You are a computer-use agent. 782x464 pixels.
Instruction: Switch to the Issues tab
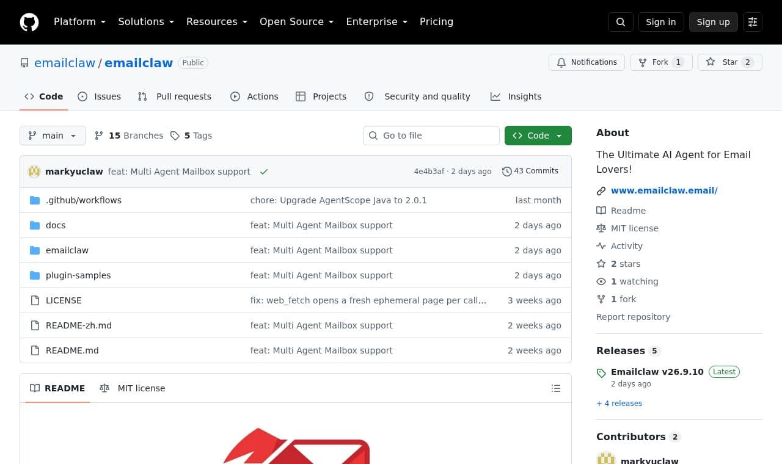coord(99,96)
